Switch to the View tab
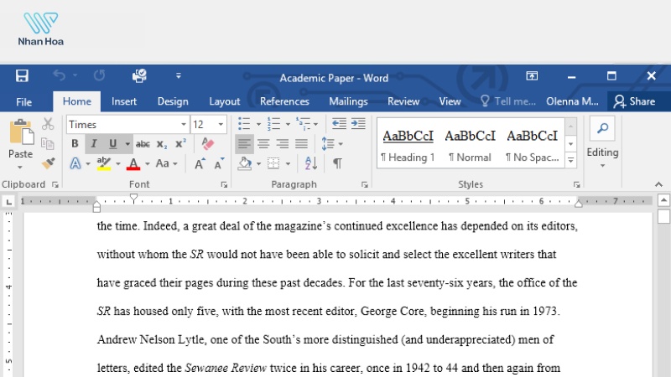 (450, 101)
